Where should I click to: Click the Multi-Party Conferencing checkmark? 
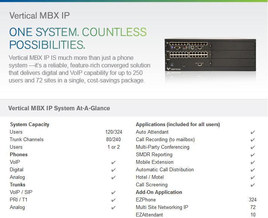(x=253, y=147)
